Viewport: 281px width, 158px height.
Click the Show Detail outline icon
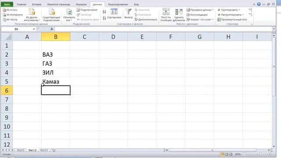point(250,10)
